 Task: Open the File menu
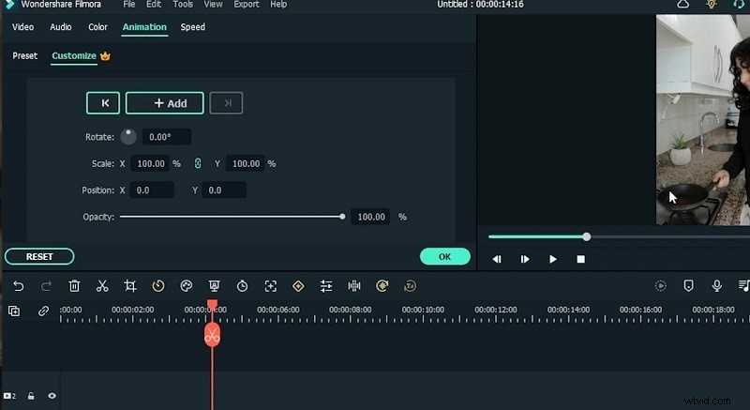129,5
